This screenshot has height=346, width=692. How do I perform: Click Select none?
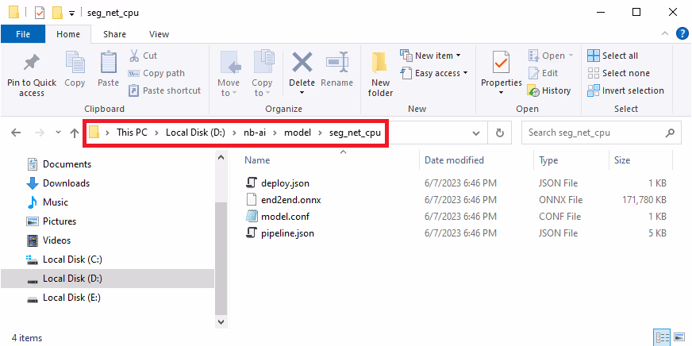tap(618, 73)
